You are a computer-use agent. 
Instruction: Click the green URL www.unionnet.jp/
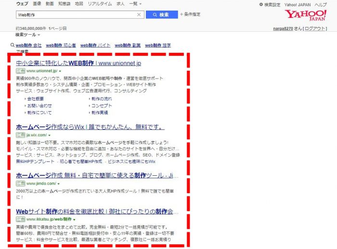coord(42,71)
